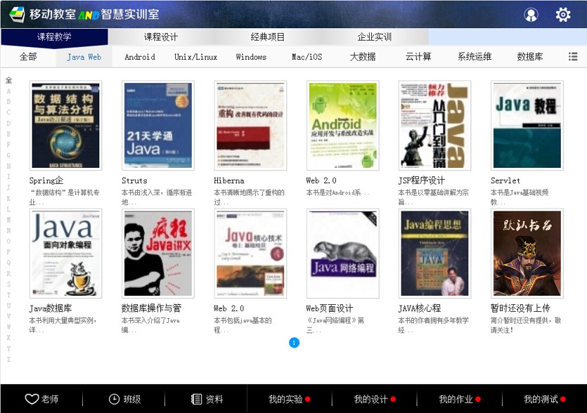Open Java从入门到精通 book cover
The image size is (587, 413).
point(434,125)
